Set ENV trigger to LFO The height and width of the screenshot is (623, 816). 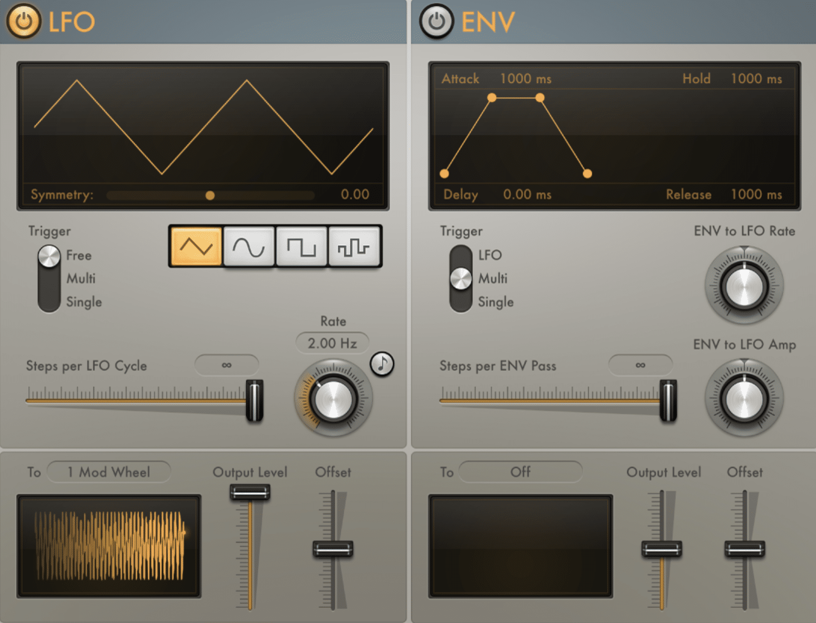[x=490, y=255]
